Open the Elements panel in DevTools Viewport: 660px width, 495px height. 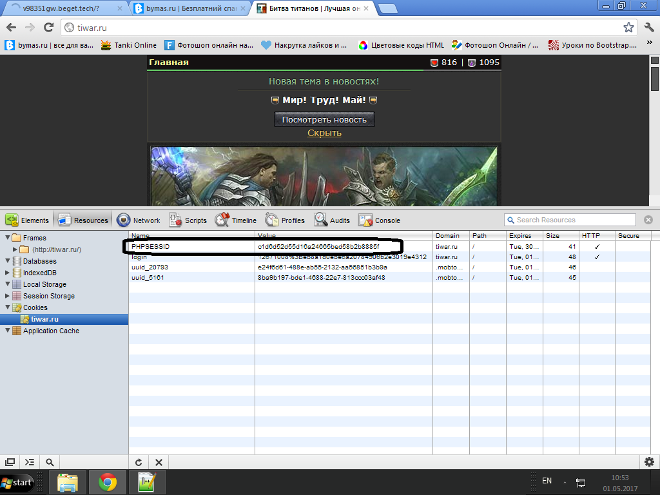tap(27, 220)
